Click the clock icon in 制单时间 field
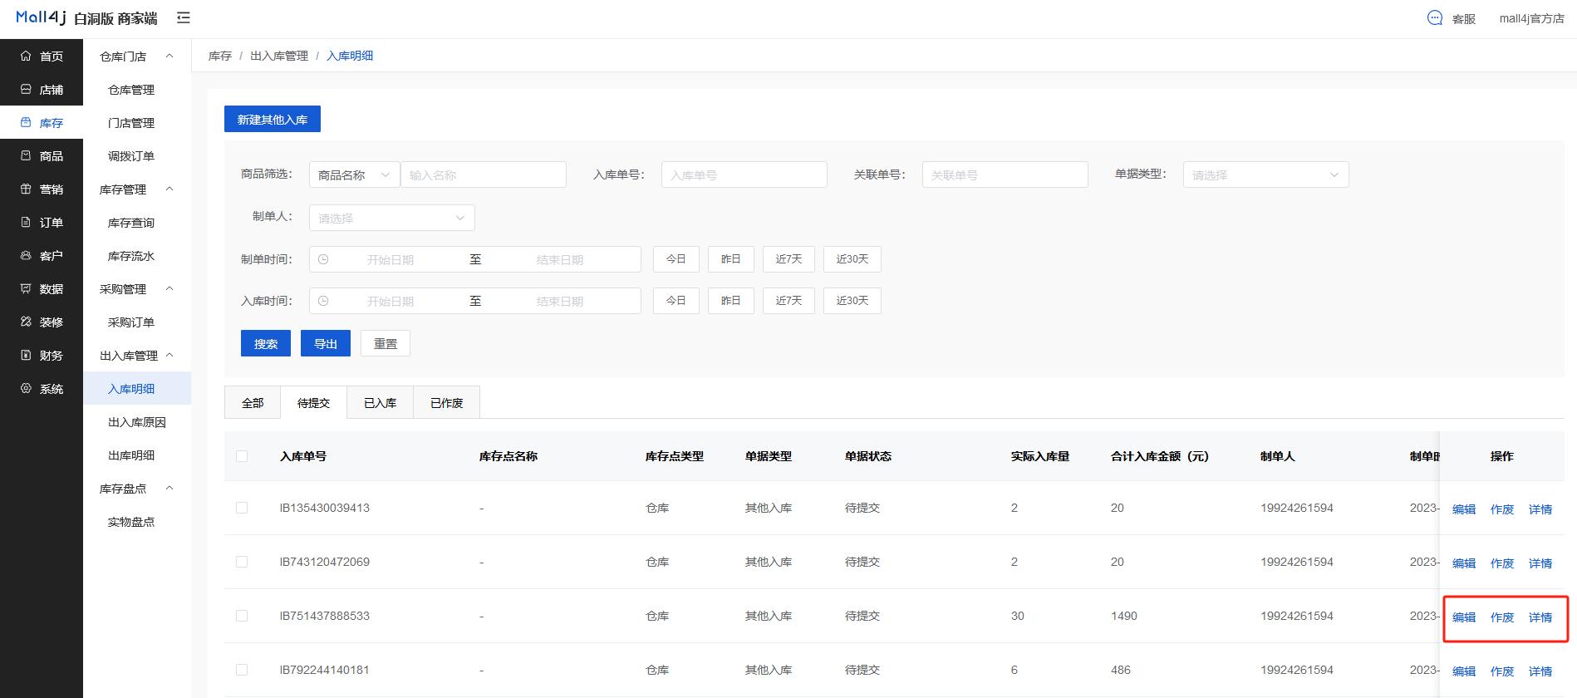This screenshot has width=1577, height=698. (323, 259)
